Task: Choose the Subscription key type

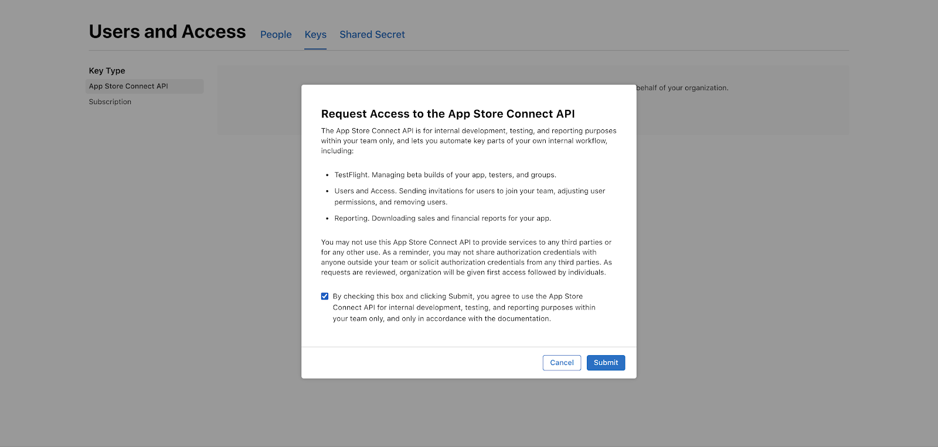Action: (110, 102)
